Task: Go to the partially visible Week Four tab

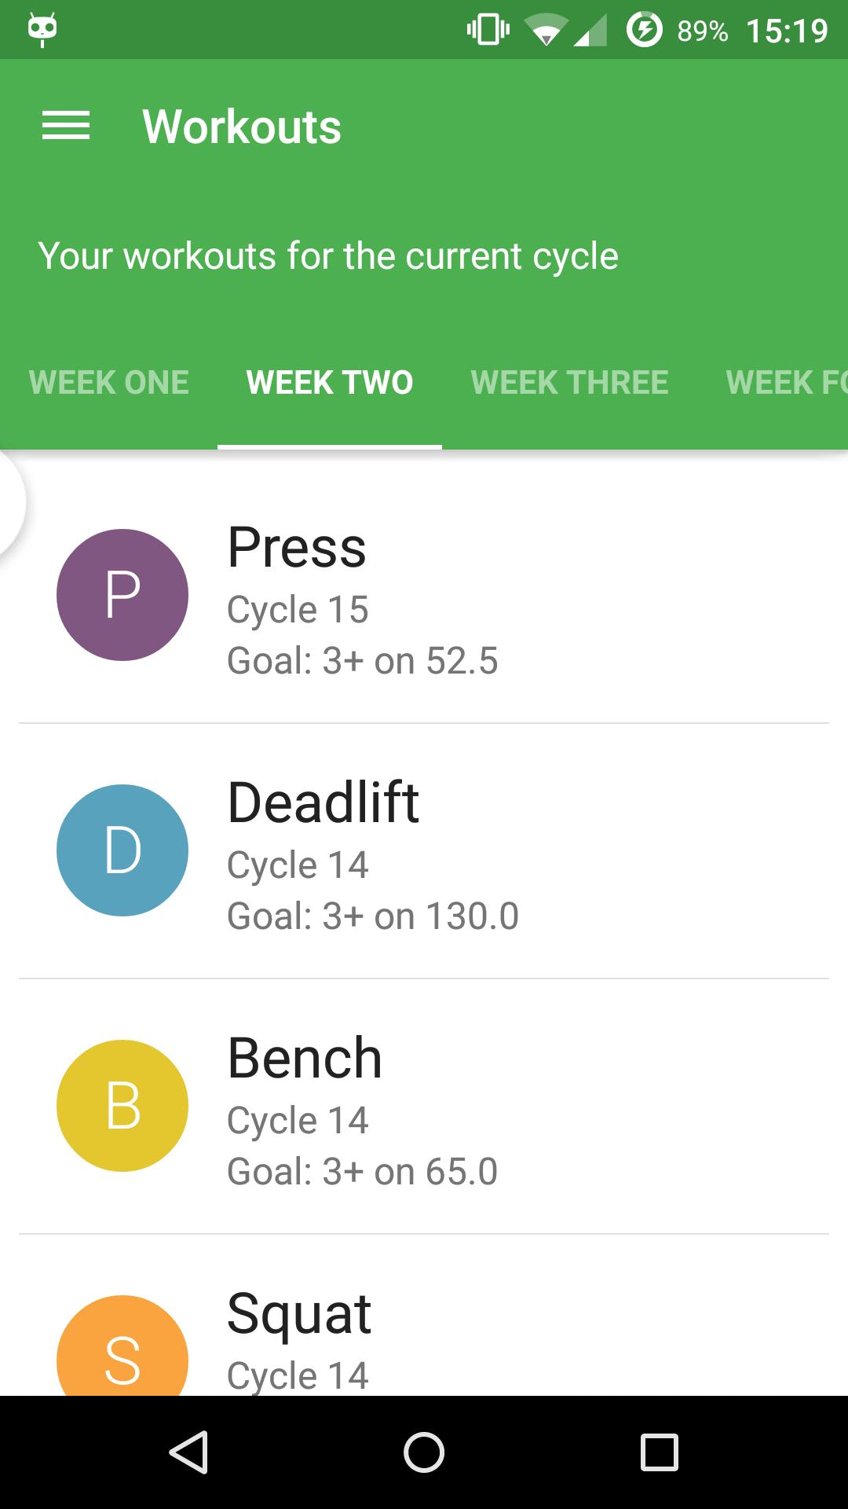Action: (785, 383)
